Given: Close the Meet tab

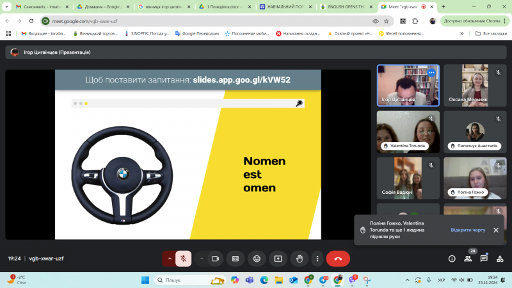Looking at the screenshot, I should click(431, 6).
